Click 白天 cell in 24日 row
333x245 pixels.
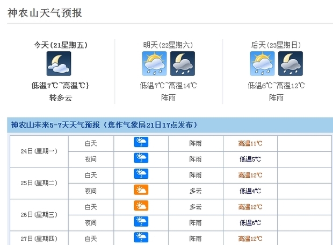click(91, 143)
